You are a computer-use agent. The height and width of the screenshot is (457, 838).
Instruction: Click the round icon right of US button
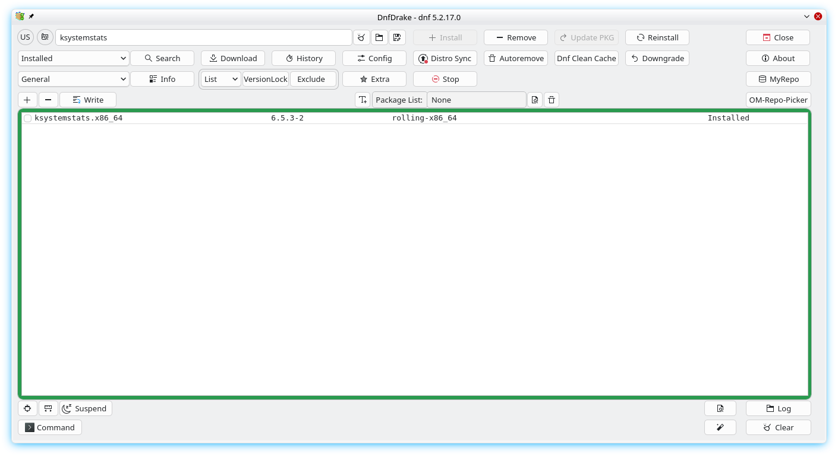pyautogui.click(x=45, y=37)
